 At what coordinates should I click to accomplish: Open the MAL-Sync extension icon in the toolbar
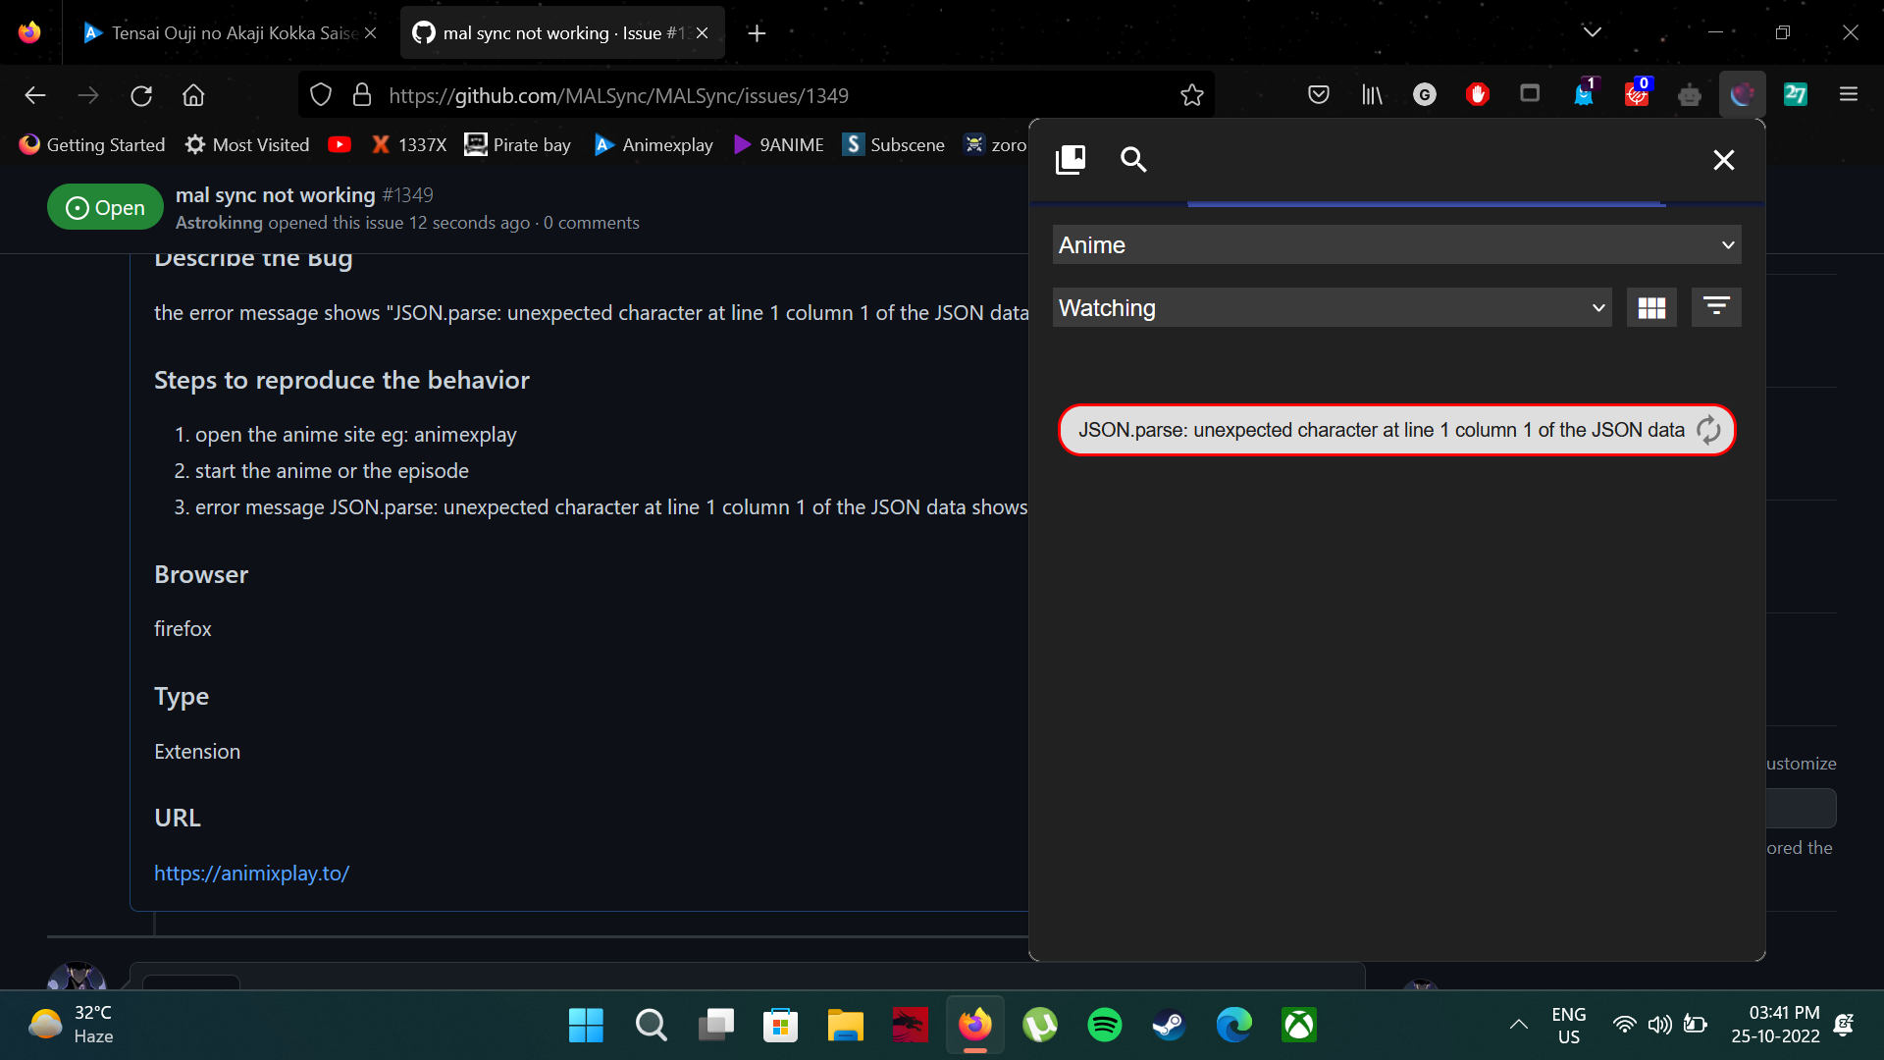[1742, 94]
